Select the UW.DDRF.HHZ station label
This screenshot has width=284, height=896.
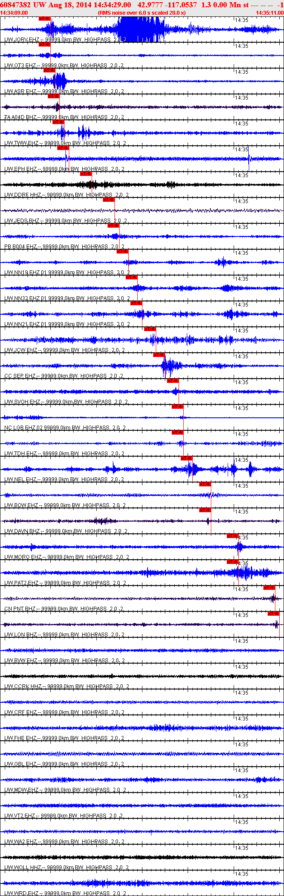[x=66, y=195]
